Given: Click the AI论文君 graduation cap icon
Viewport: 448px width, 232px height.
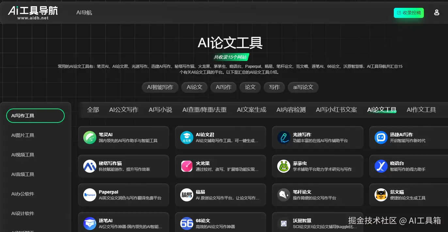Looking at the screenshot, I should point(187,138).
